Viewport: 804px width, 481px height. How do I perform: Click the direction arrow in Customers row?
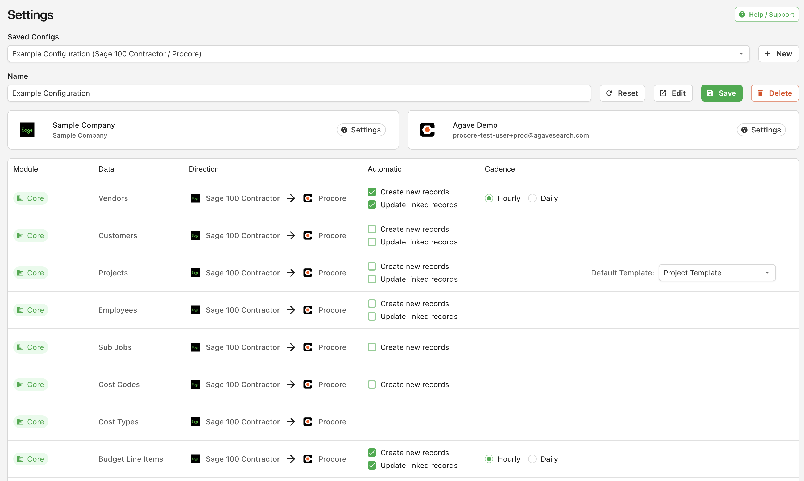tap(291, 235)
